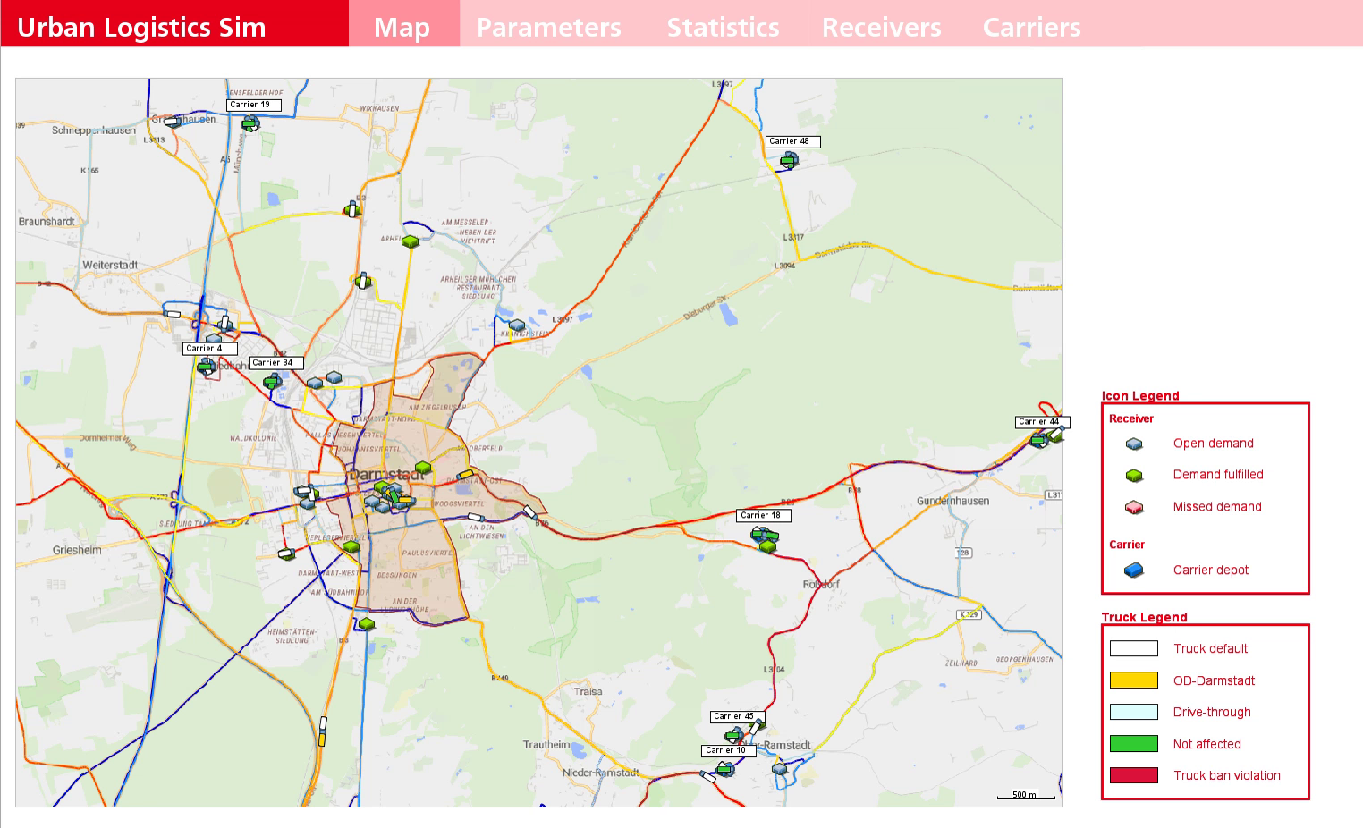Select white truck near the B3 label
Image resolution: width=1363 pixels, height=828 pixels.
coord(353,209)
